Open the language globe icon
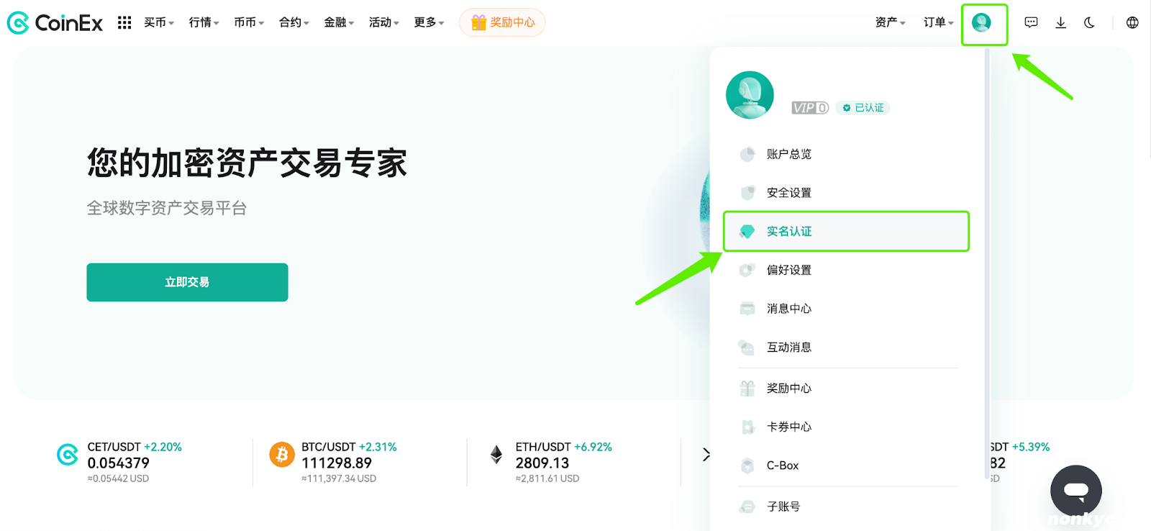Screen dimensions: 1151x531 tap(1132, 23)
